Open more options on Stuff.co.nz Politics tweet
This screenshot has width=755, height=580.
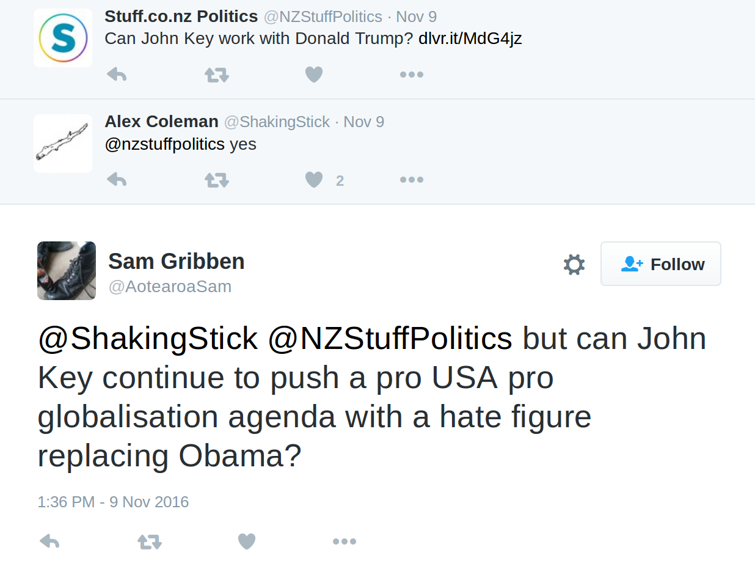tap(411, 75)
